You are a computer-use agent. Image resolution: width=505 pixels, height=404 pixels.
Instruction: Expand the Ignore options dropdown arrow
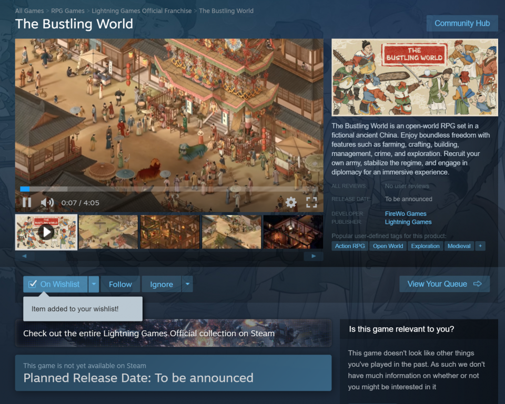[x=187, y=284]
